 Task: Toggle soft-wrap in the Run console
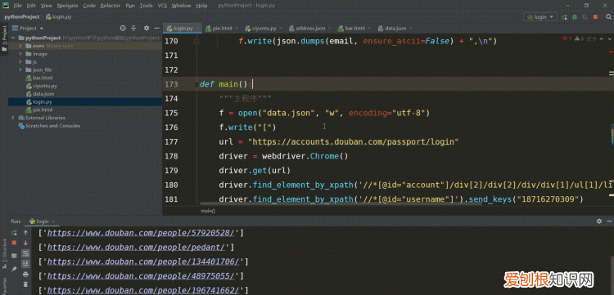click(25, 253)
